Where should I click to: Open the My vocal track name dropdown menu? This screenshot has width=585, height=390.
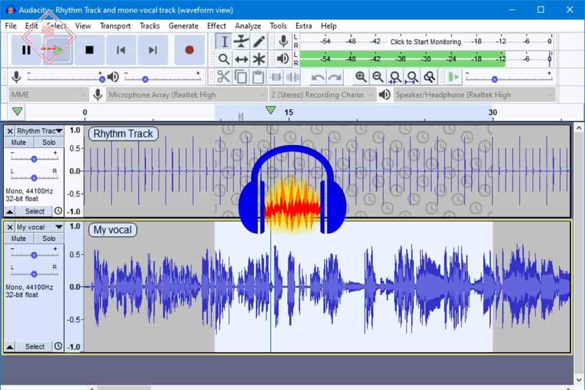tap(58, 227)
